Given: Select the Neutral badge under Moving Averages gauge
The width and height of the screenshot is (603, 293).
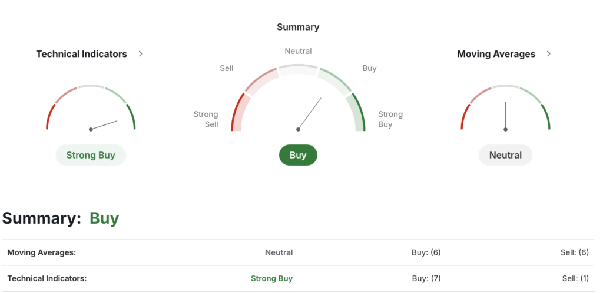Looking at the screenshot, I should 505,155.
